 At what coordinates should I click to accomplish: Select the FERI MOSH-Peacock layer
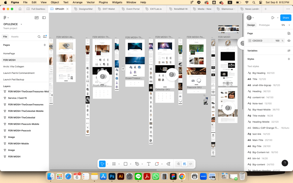[19, 130]
